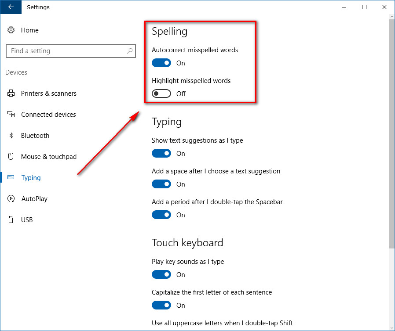Switch to the Typing settings page

31,177
